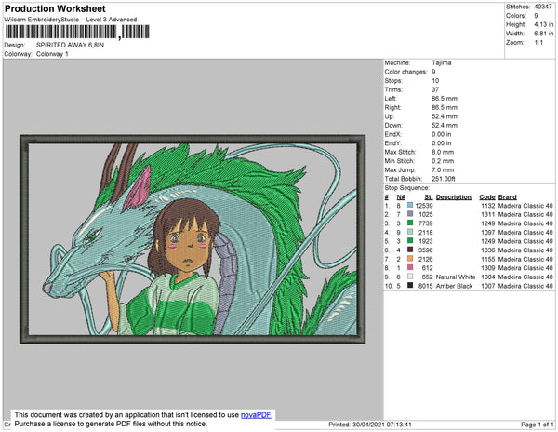Select the dark brown swatch code 1036
Screen dimensions: 558x432
pyautogui.click(x=410, y=250)
